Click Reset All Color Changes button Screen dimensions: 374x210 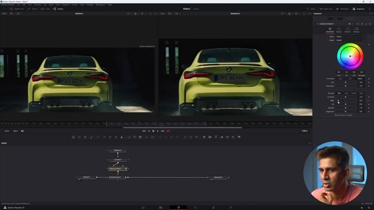tap(343, 116)
